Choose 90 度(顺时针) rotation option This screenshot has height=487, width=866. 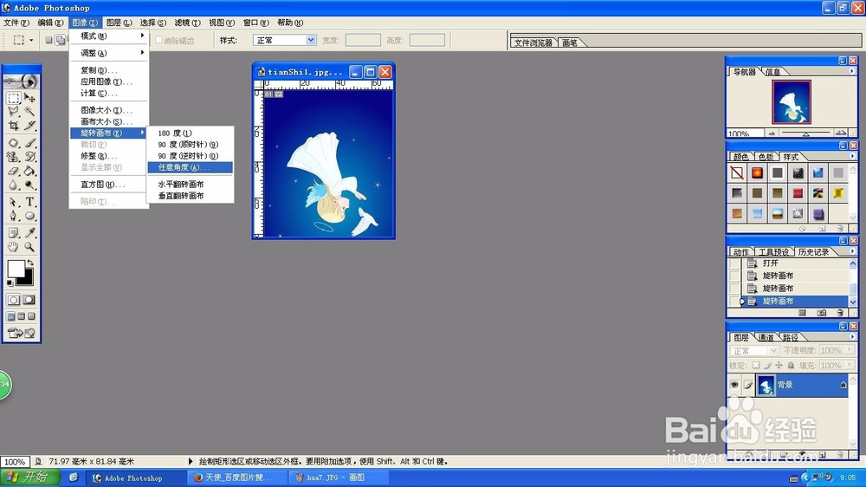pos(190,144)
